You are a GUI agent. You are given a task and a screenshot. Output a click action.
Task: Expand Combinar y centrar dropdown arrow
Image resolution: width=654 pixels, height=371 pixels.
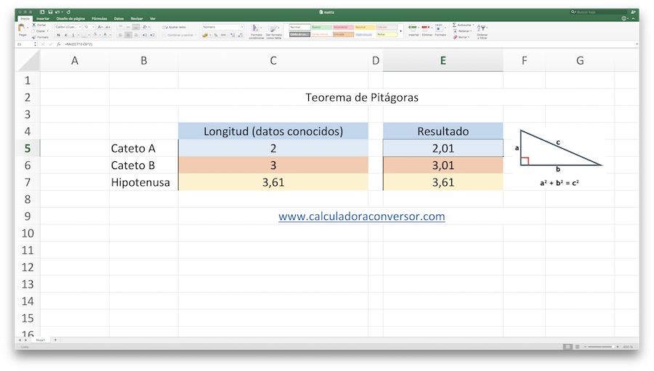[195, 35]
